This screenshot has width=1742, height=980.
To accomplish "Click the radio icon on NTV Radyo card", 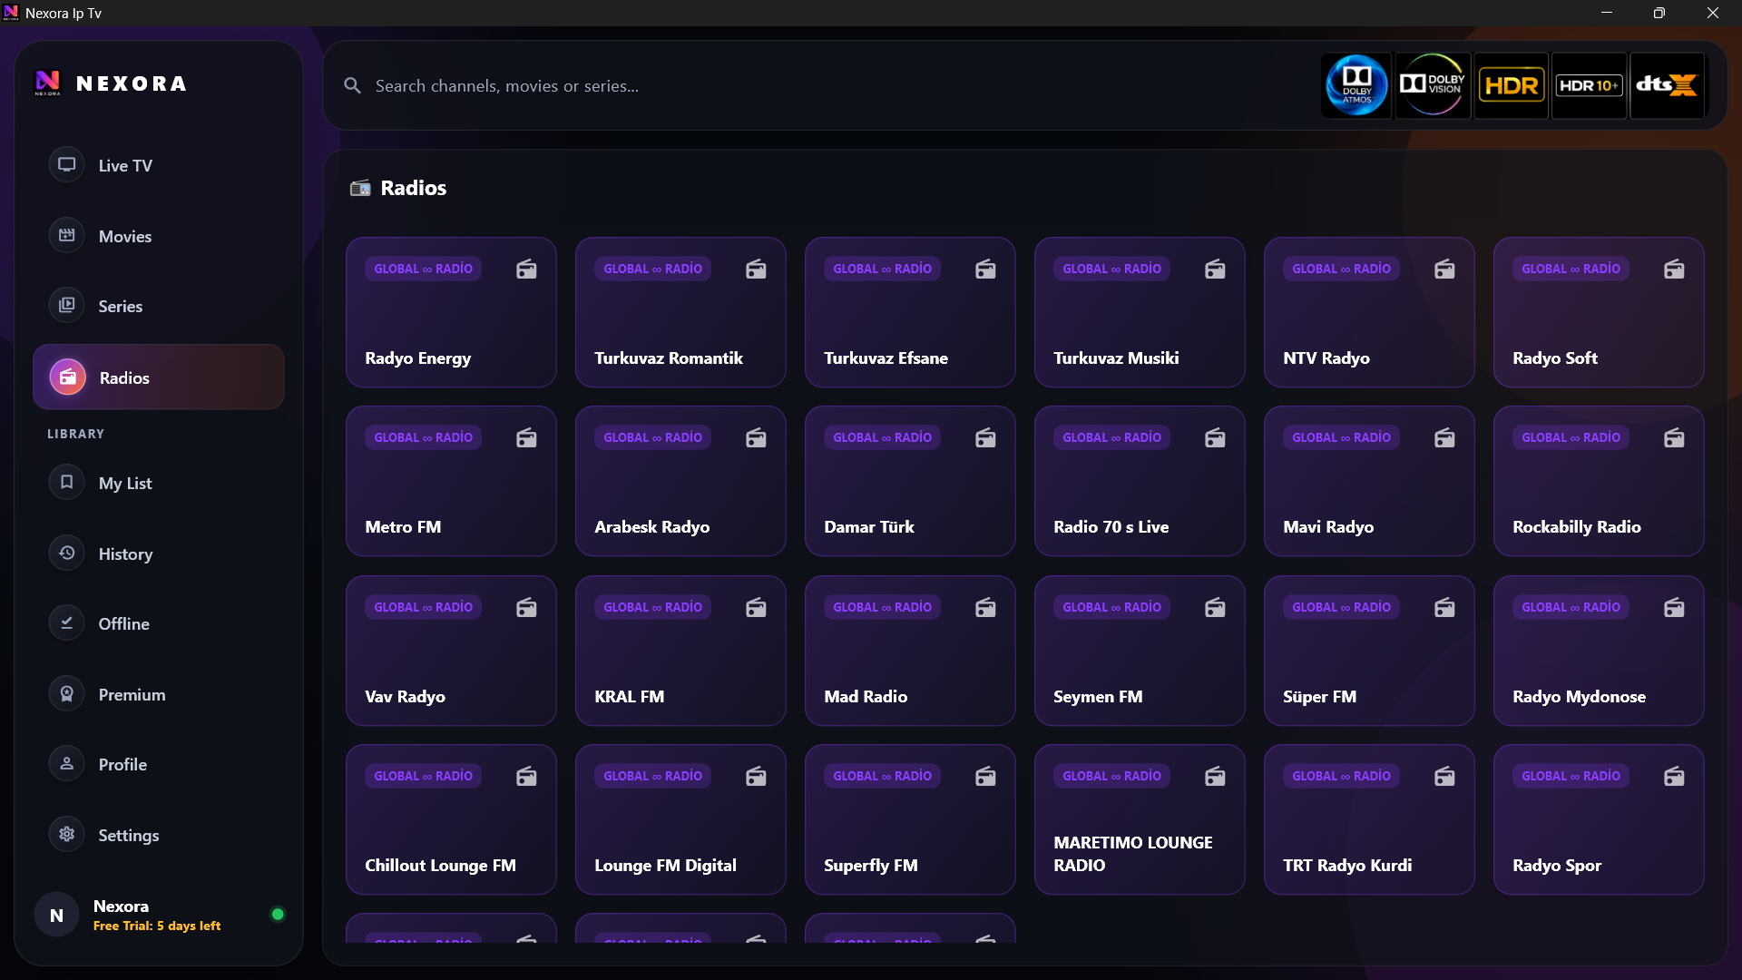I will pos(1444,269).
